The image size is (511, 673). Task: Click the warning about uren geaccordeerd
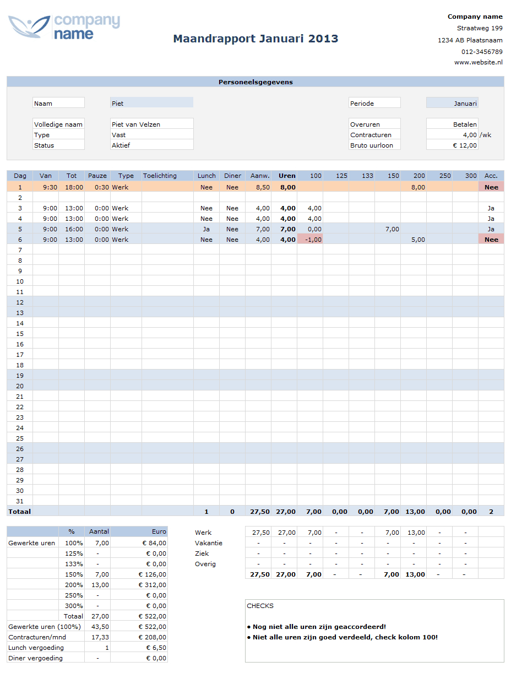tap(317, 626)
